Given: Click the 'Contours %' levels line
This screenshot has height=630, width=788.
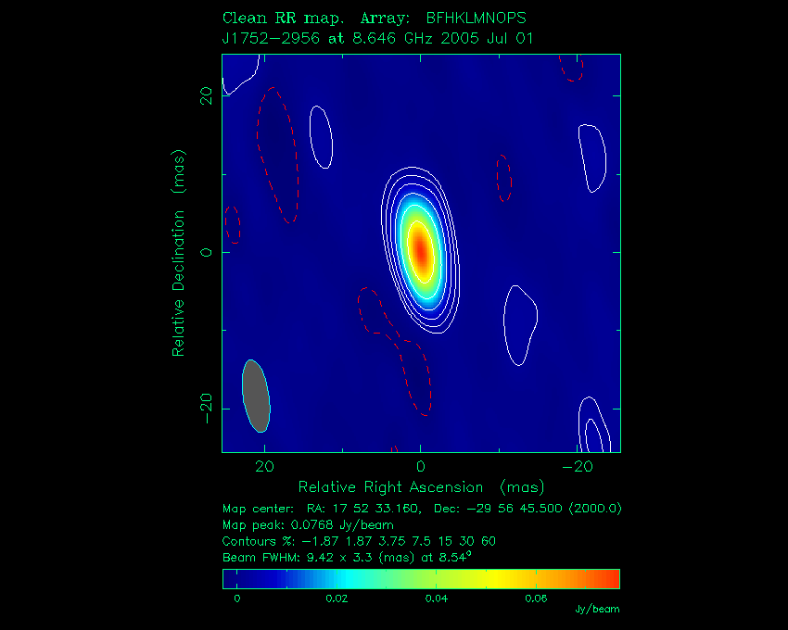Looking at the screenshot, I should [359, 541].
